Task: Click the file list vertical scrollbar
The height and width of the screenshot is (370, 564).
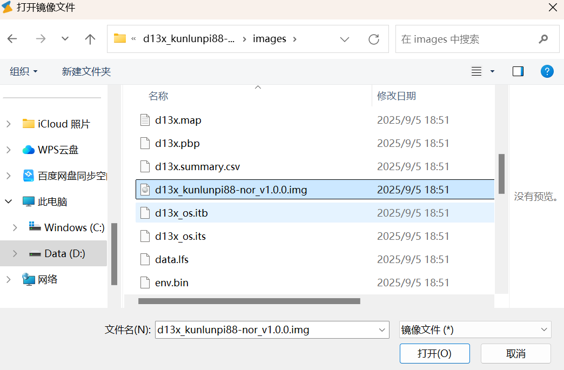Action: [x=501, y=174]
